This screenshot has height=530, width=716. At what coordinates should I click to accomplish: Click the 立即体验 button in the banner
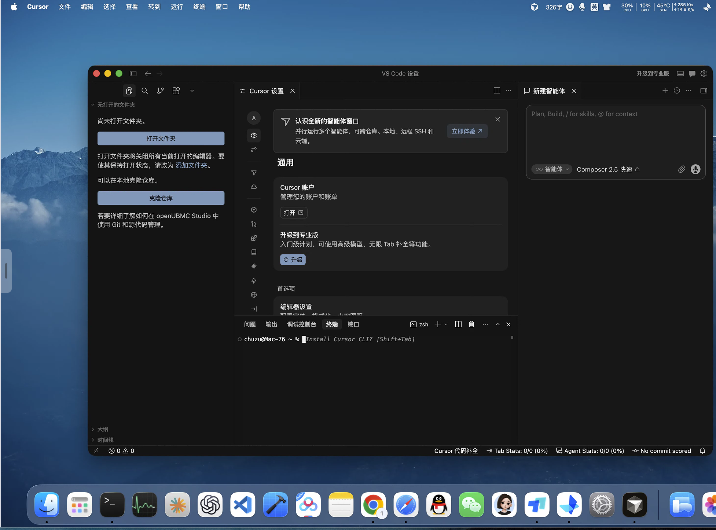point(467,131)
